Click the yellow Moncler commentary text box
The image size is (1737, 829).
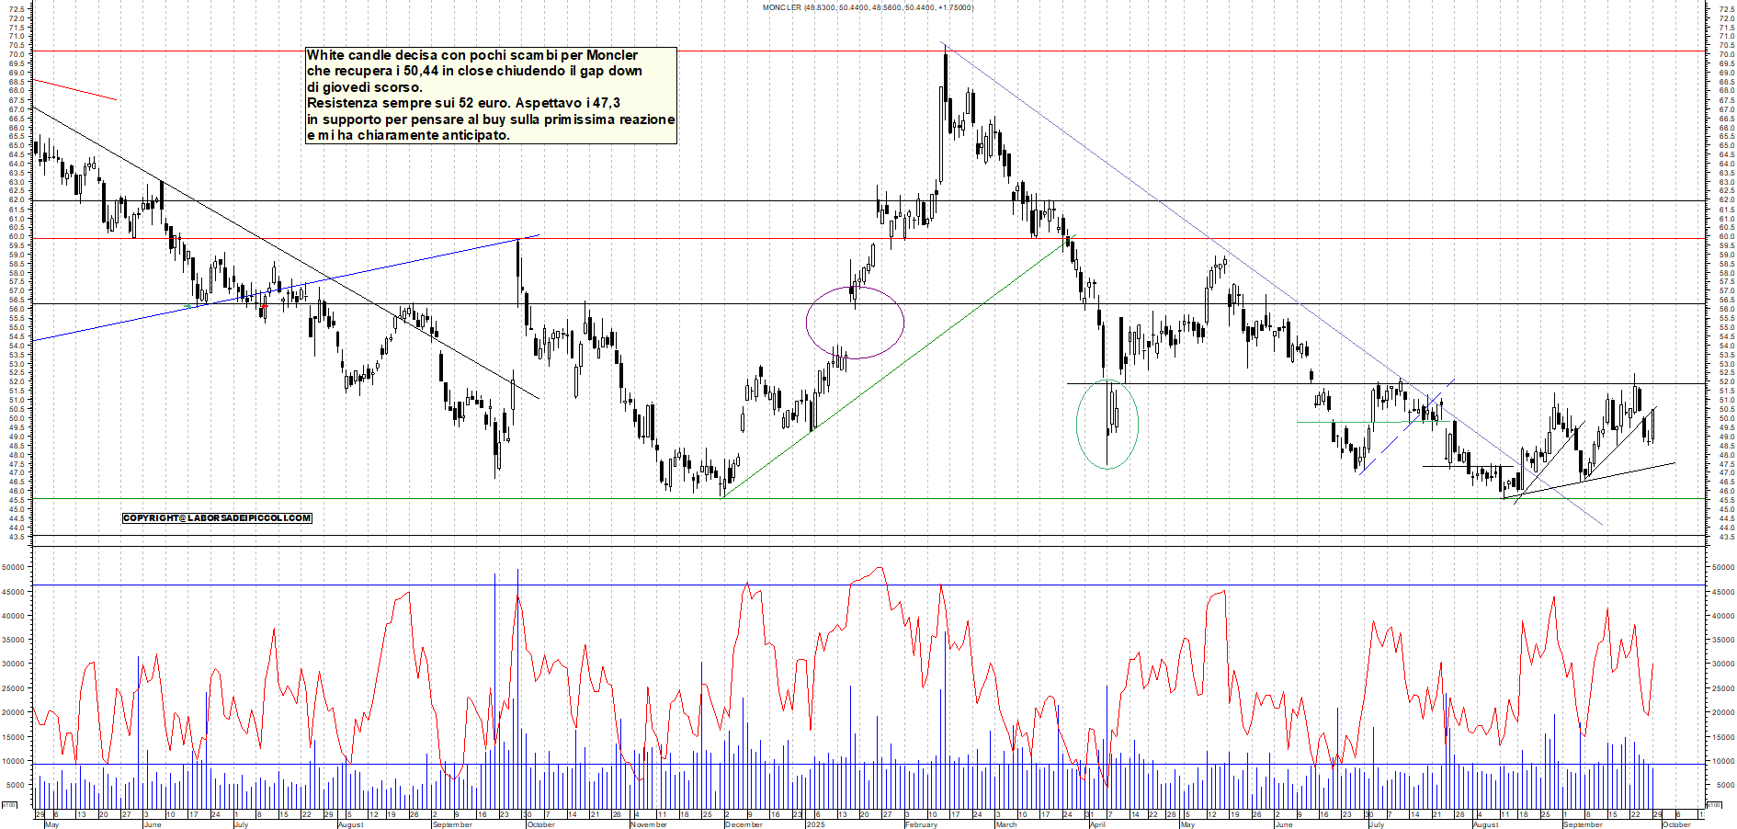pos(491,96)
